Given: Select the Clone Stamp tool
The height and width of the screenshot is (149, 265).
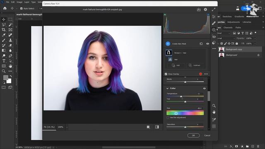Looking at the screenshot, I should (10, 40).
